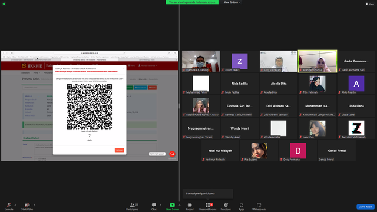Expand chat options arrow beside Chat

pos(160,205)
